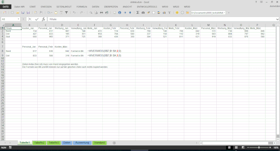Switch to the Auswertung sheet tab
280x151 pixels.
82,143
